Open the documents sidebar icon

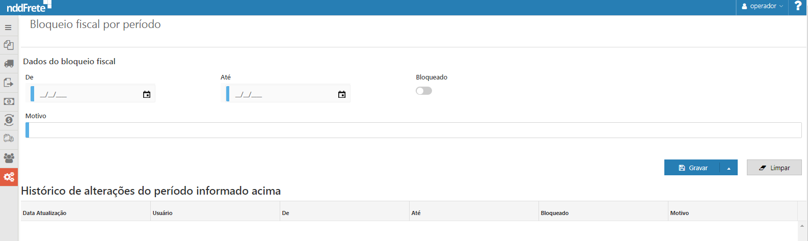[9, 45]
